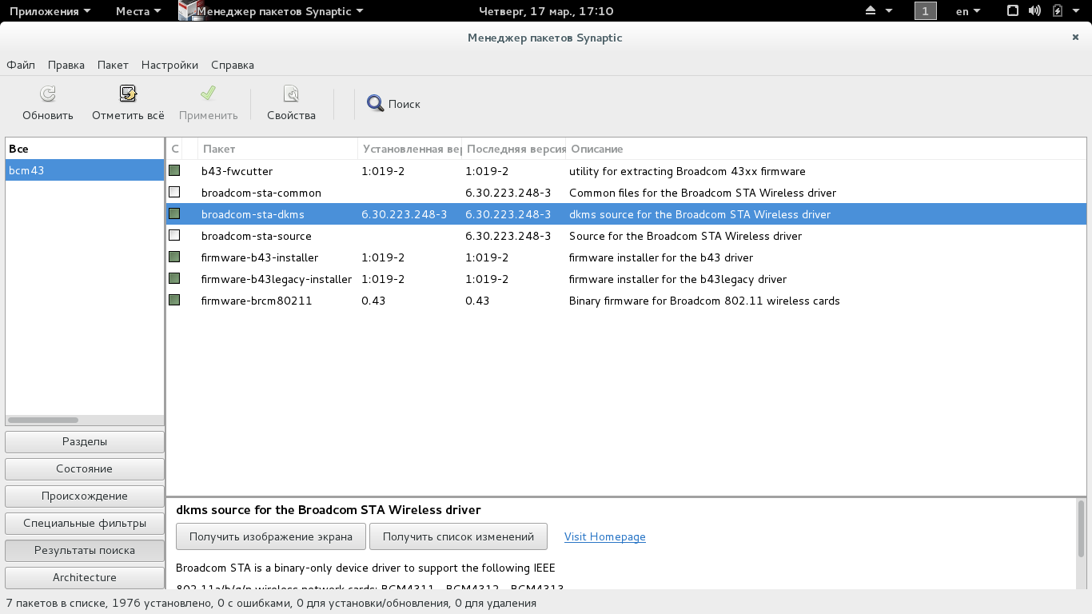Click the clock Четверг, 17 мар., 17:10
The image size is (1092, 614).
coord(546,11)
